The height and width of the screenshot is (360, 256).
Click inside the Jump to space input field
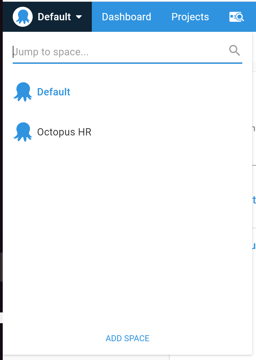[x=100, y=52]
